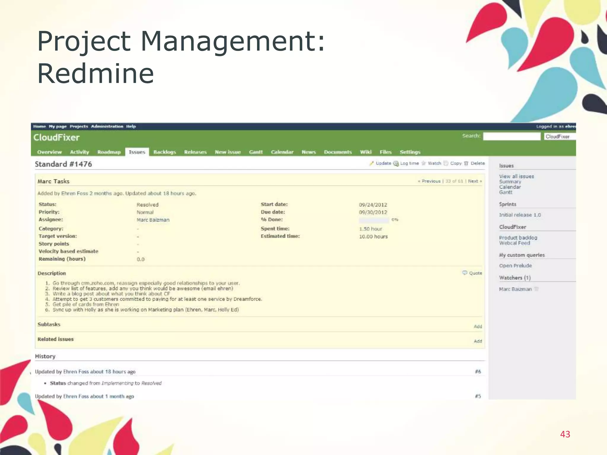Image resolution: width=607 pixels, height=455 pixels.
Task: Click the 1.50 hour spent time link
Action: pos(370,229)
